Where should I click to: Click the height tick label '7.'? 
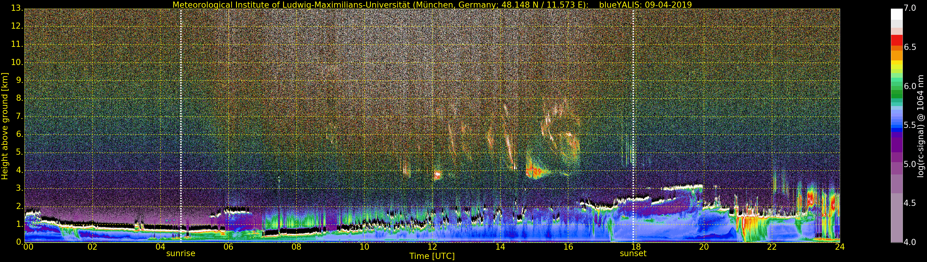point(19,116)
